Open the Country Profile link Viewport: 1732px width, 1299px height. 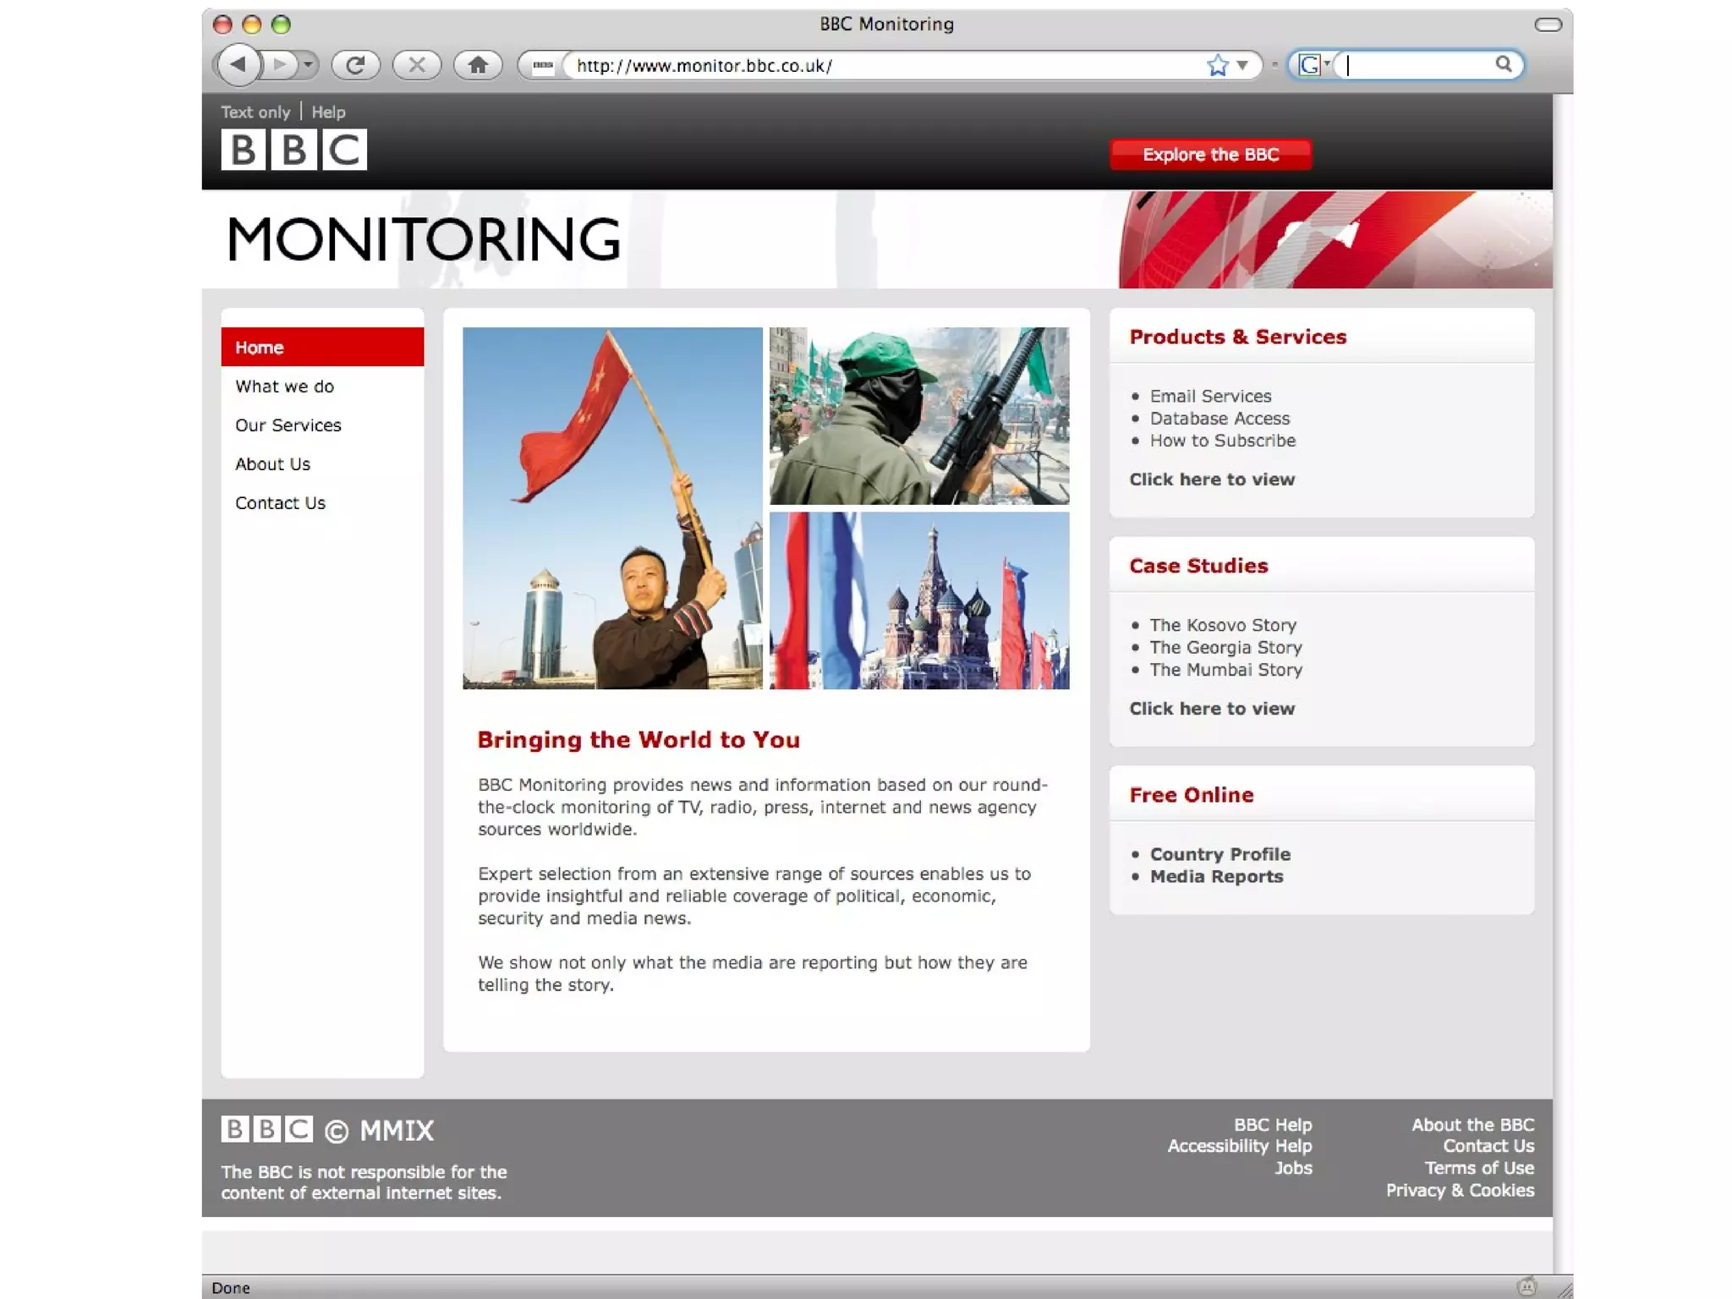[1220, 854]
